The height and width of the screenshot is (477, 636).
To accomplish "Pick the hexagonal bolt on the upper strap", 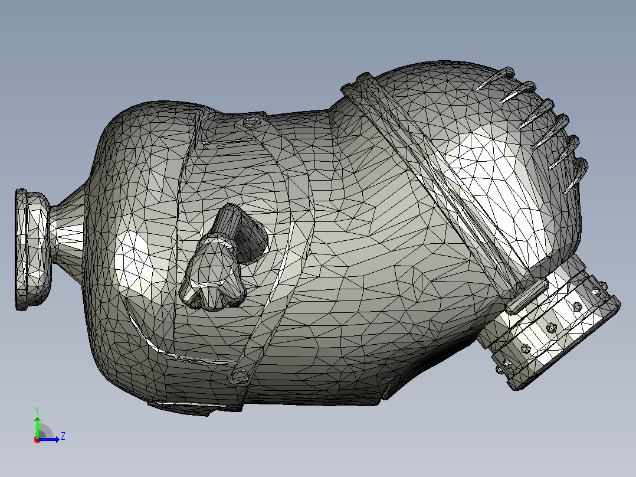I will (251, 122).
